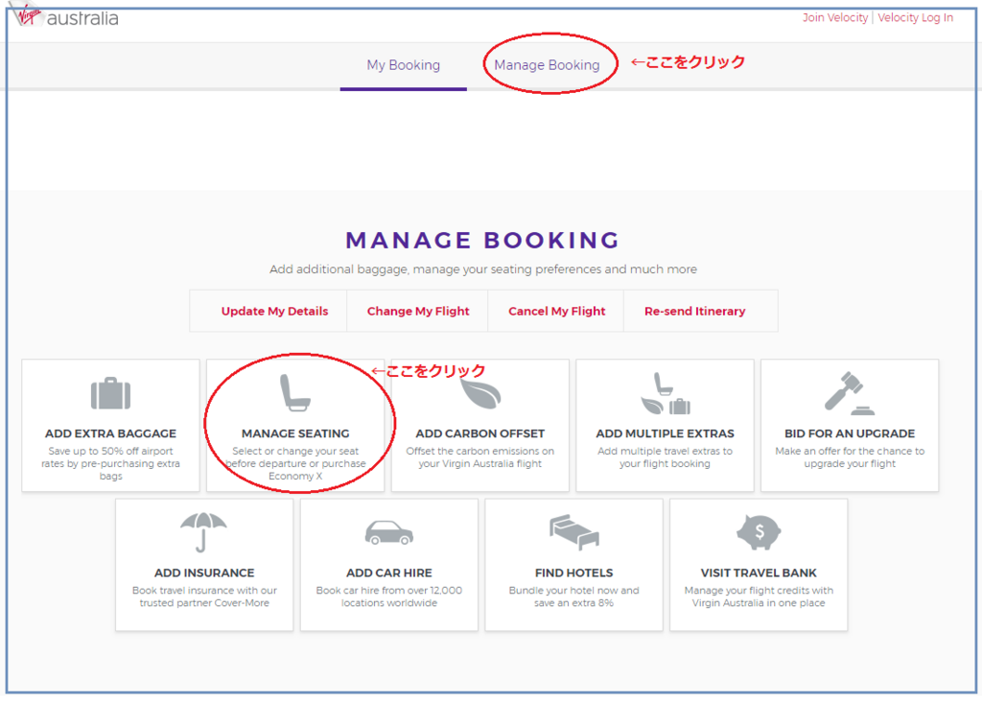Open the FIND HOTELS title

tap(573, 573)
